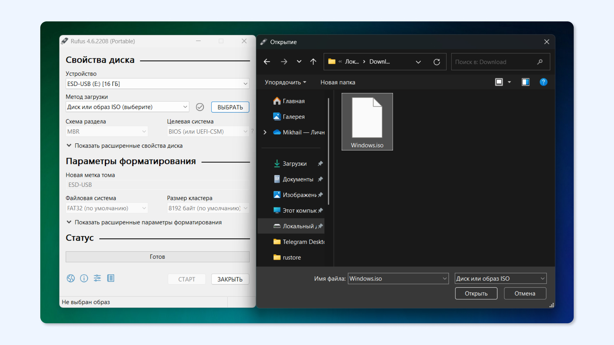Click the search box Поиск в: Download
The width and height of the screenshot is (614, 345).
click(500, 62)
